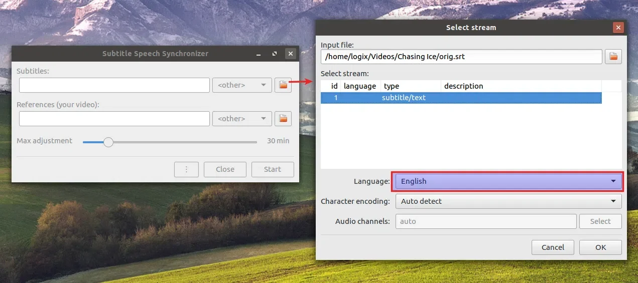Close the Subtitle Speech Synchronizer window
The height and width of the screenshot is (283, 638).
tap(290, 54)
